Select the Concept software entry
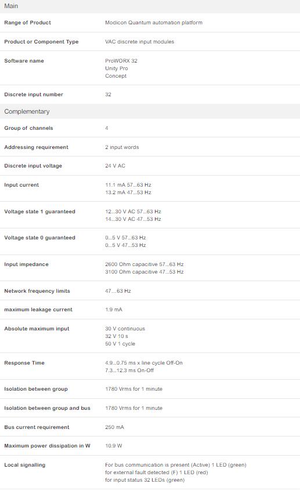The width and height of the screenshot is (300, 491). [115, 76]
